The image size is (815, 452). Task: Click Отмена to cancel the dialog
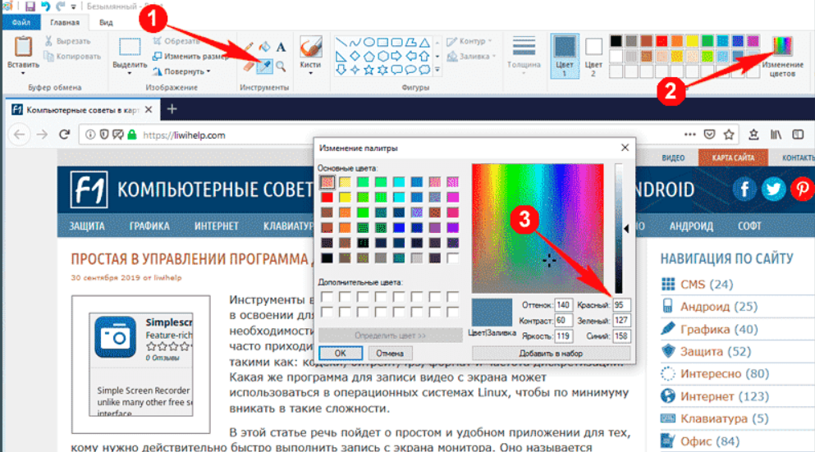390,353
